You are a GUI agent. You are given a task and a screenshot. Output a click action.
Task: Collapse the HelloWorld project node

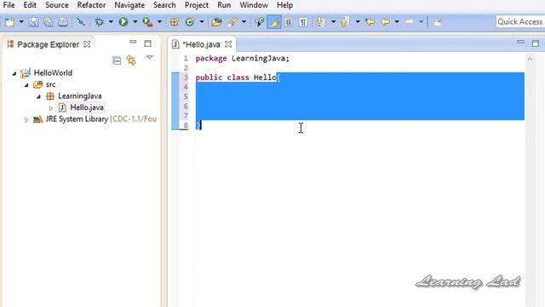(x=14, y=73)
